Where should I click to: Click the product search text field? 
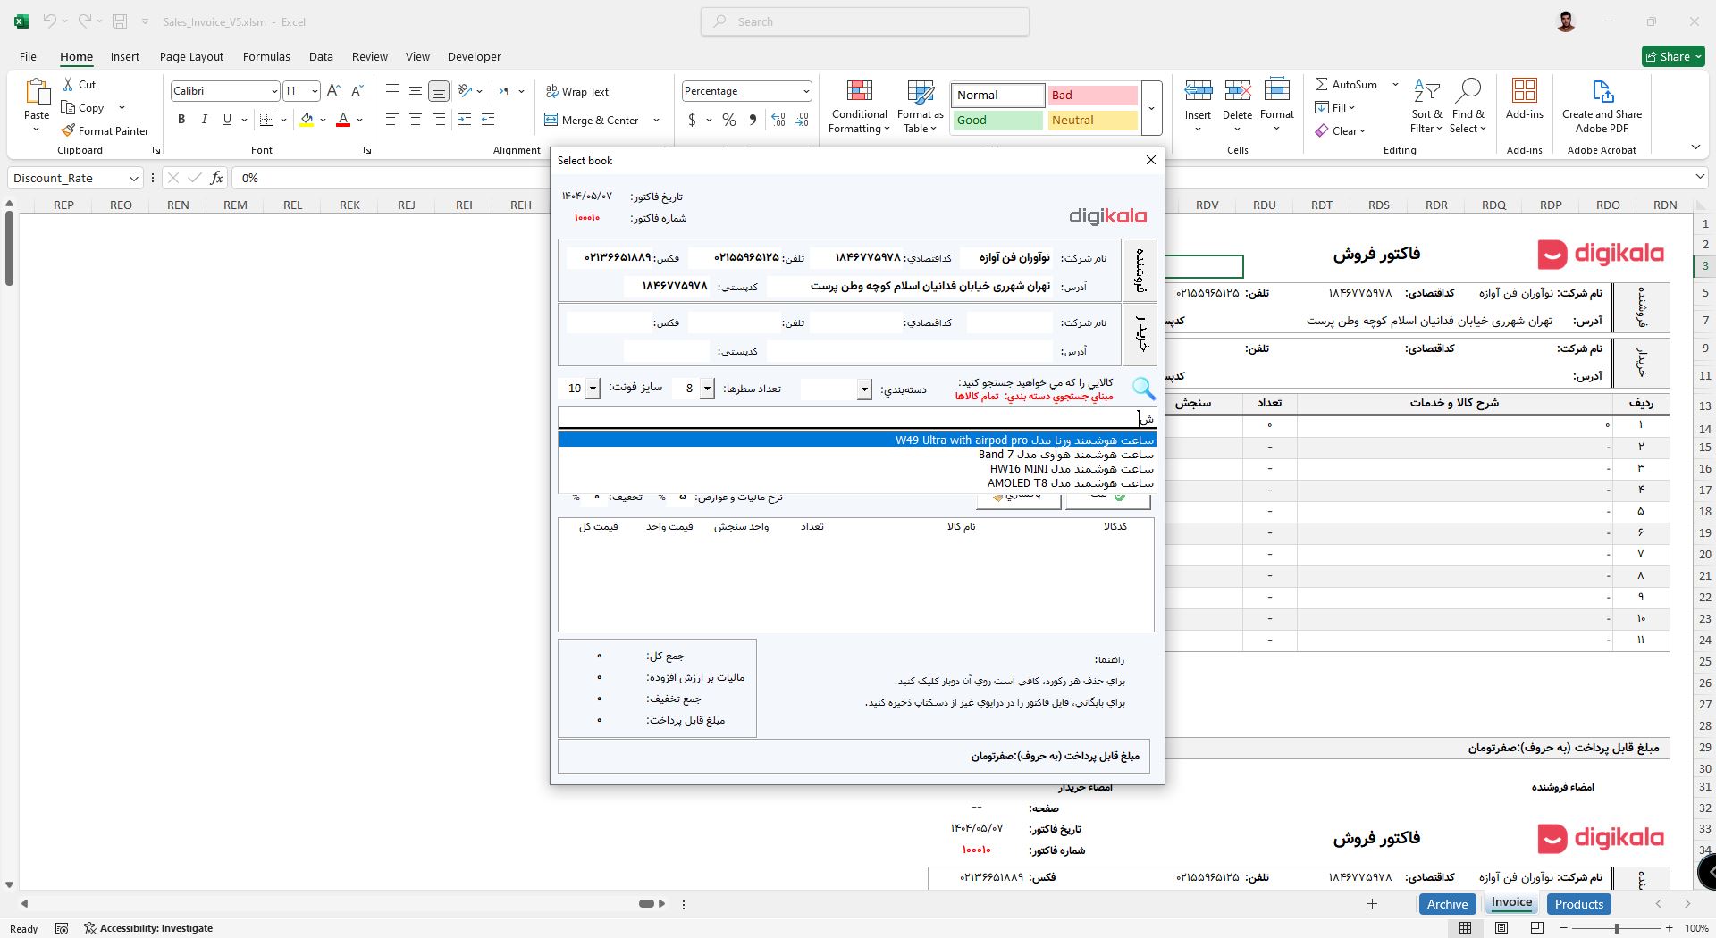tap(857, 418)
